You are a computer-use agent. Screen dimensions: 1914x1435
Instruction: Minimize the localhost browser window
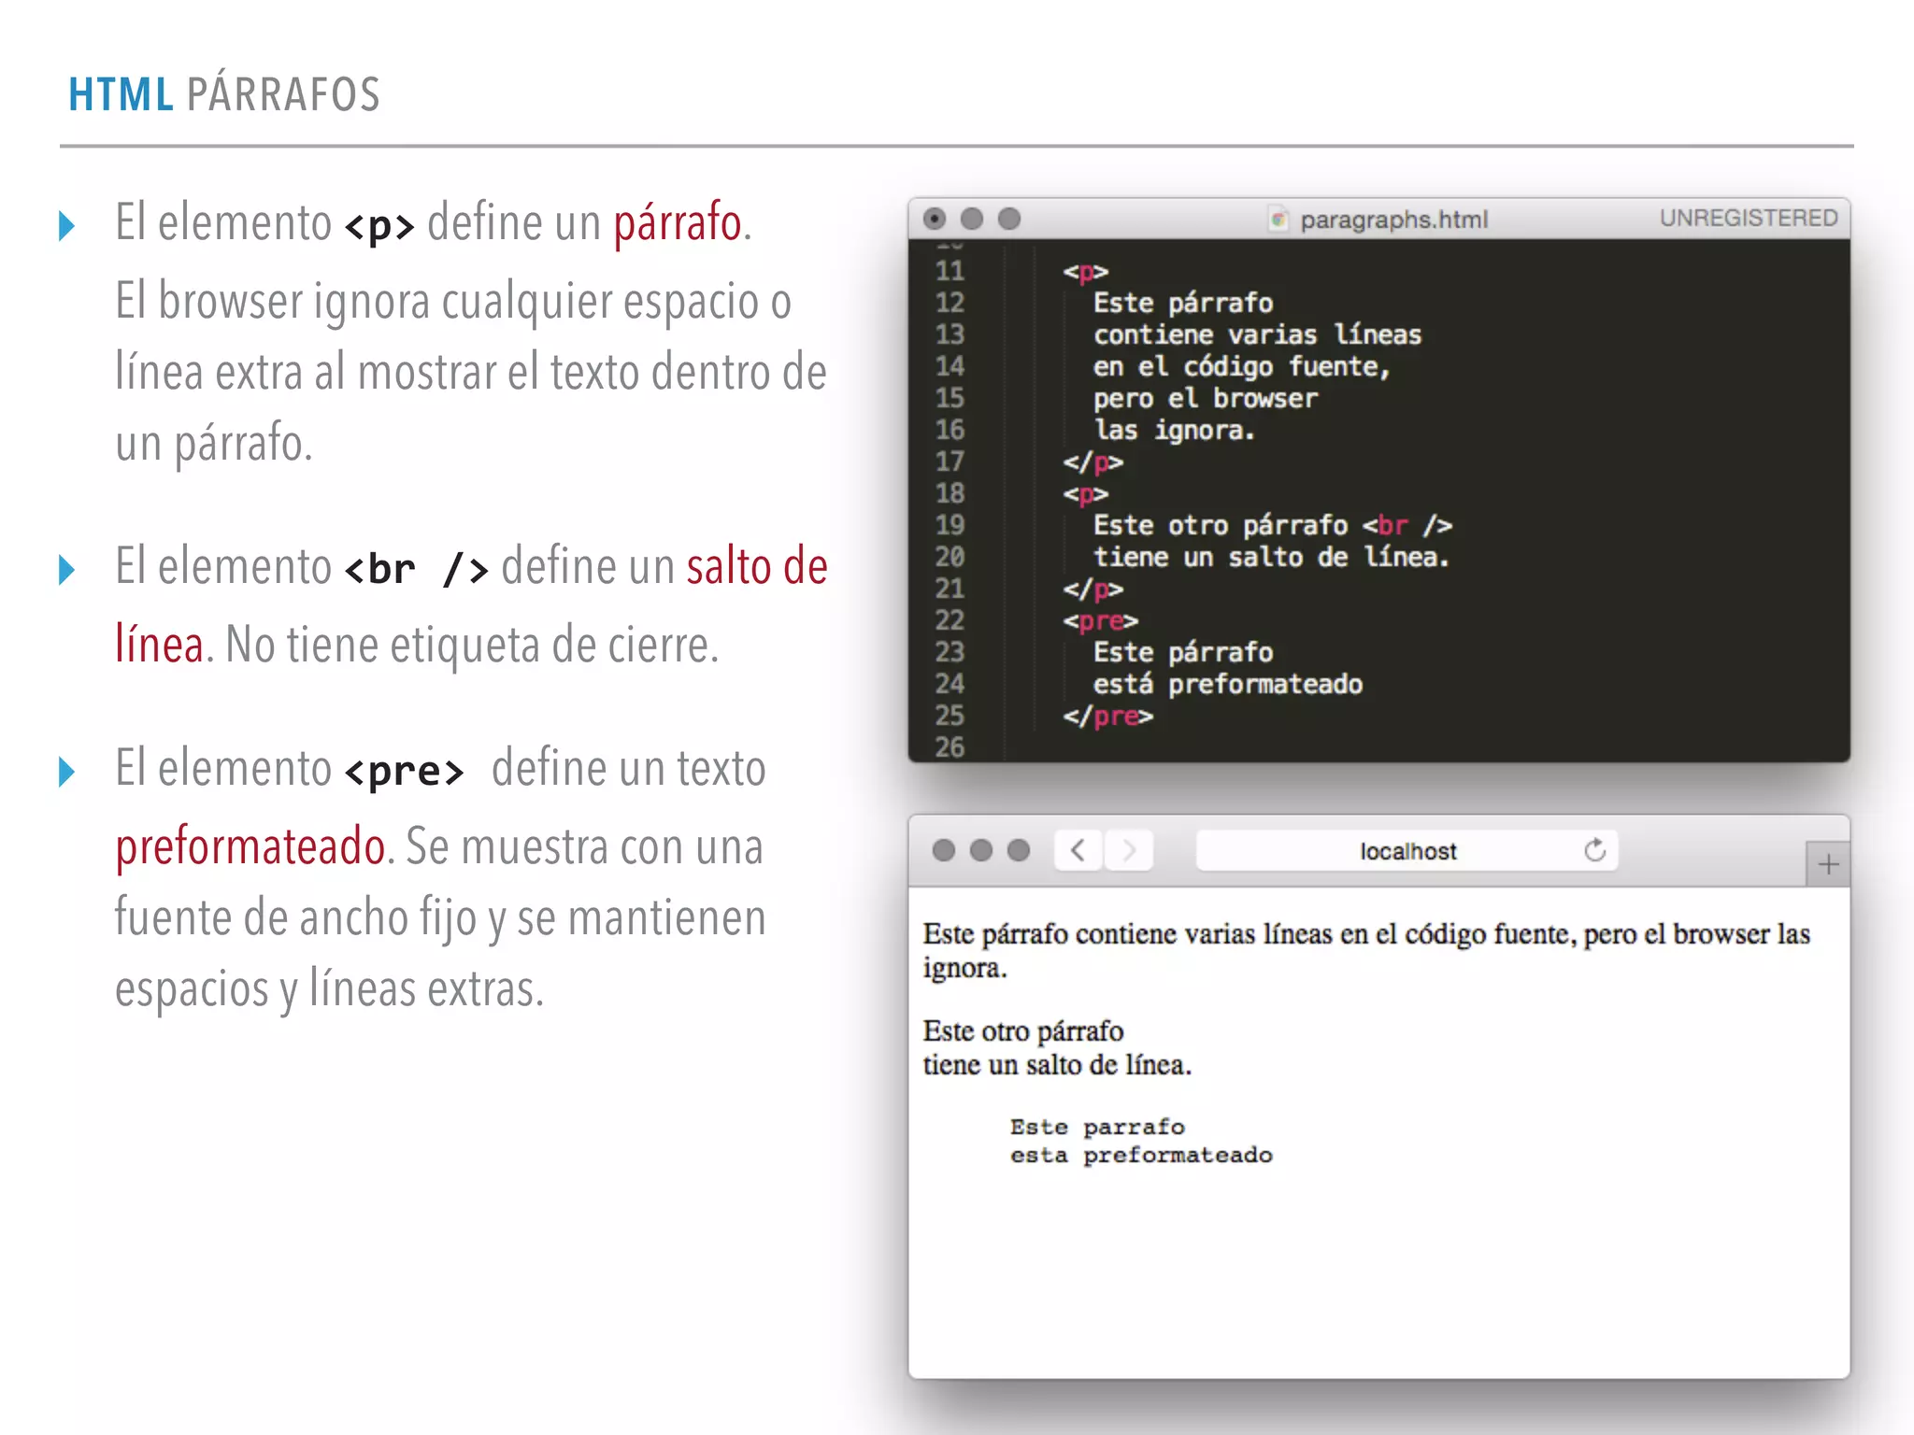coord(981,850)
